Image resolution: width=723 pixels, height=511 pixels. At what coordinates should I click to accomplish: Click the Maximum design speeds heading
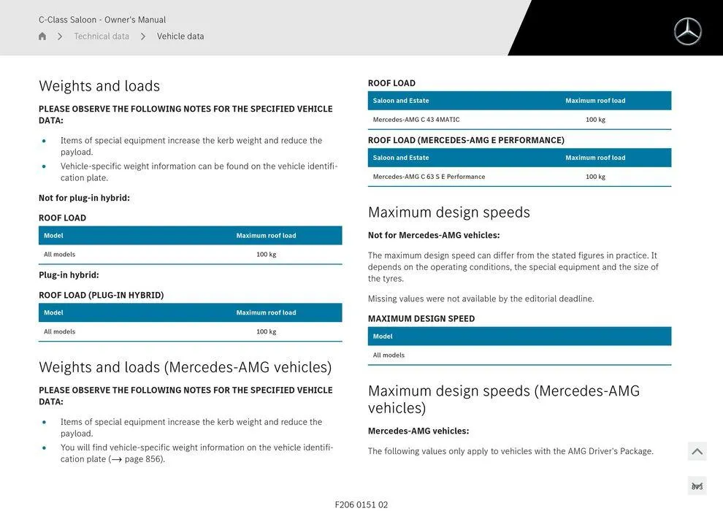coord(448,212)
